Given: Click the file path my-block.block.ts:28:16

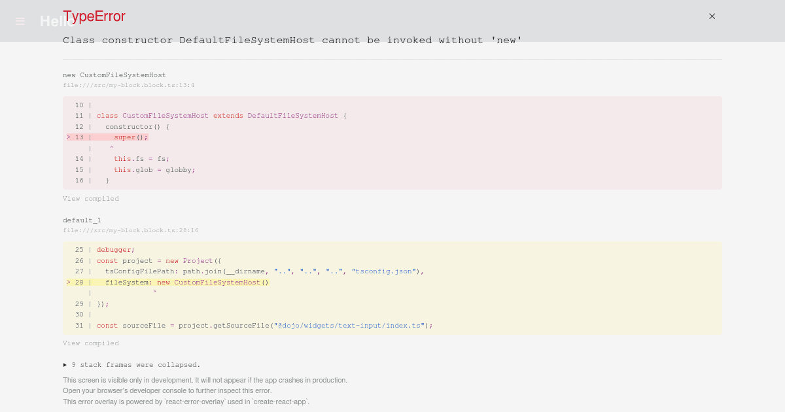Looking at the screenshot, I should coord(131,230).
